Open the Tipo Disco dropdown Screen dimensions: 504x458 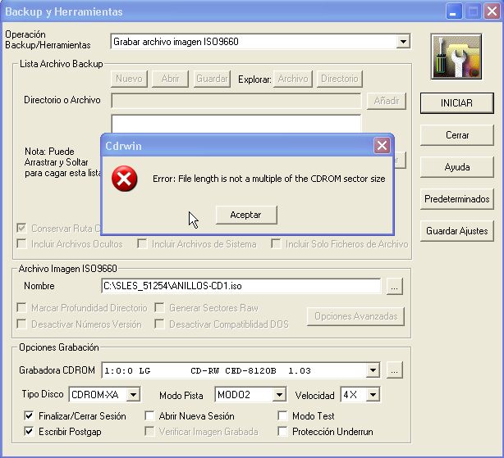tap(133, 394)
